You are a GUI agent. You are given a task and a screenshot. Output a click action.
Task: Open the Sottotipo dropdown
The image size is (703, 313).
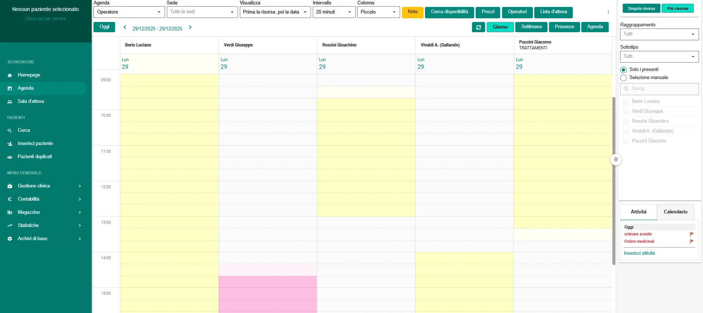(659, 57)
